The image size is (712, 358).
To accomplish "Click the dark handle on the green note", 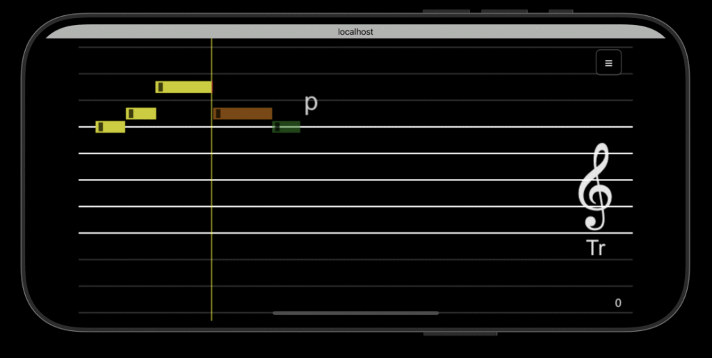I will coord(277,127).
